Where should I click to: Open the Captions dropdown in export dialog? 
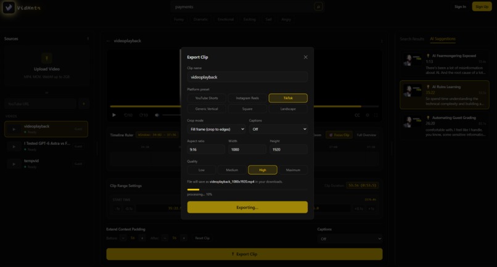coord(278,129)
